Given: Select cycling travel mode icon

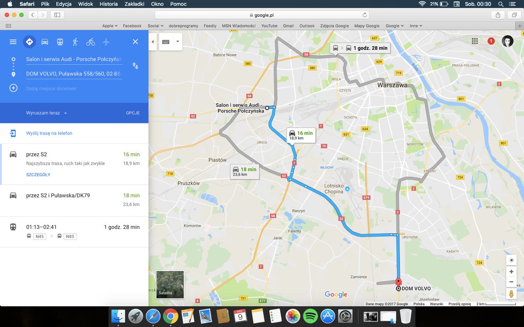Looking at the screenshot, I should (x=90, y=42).
